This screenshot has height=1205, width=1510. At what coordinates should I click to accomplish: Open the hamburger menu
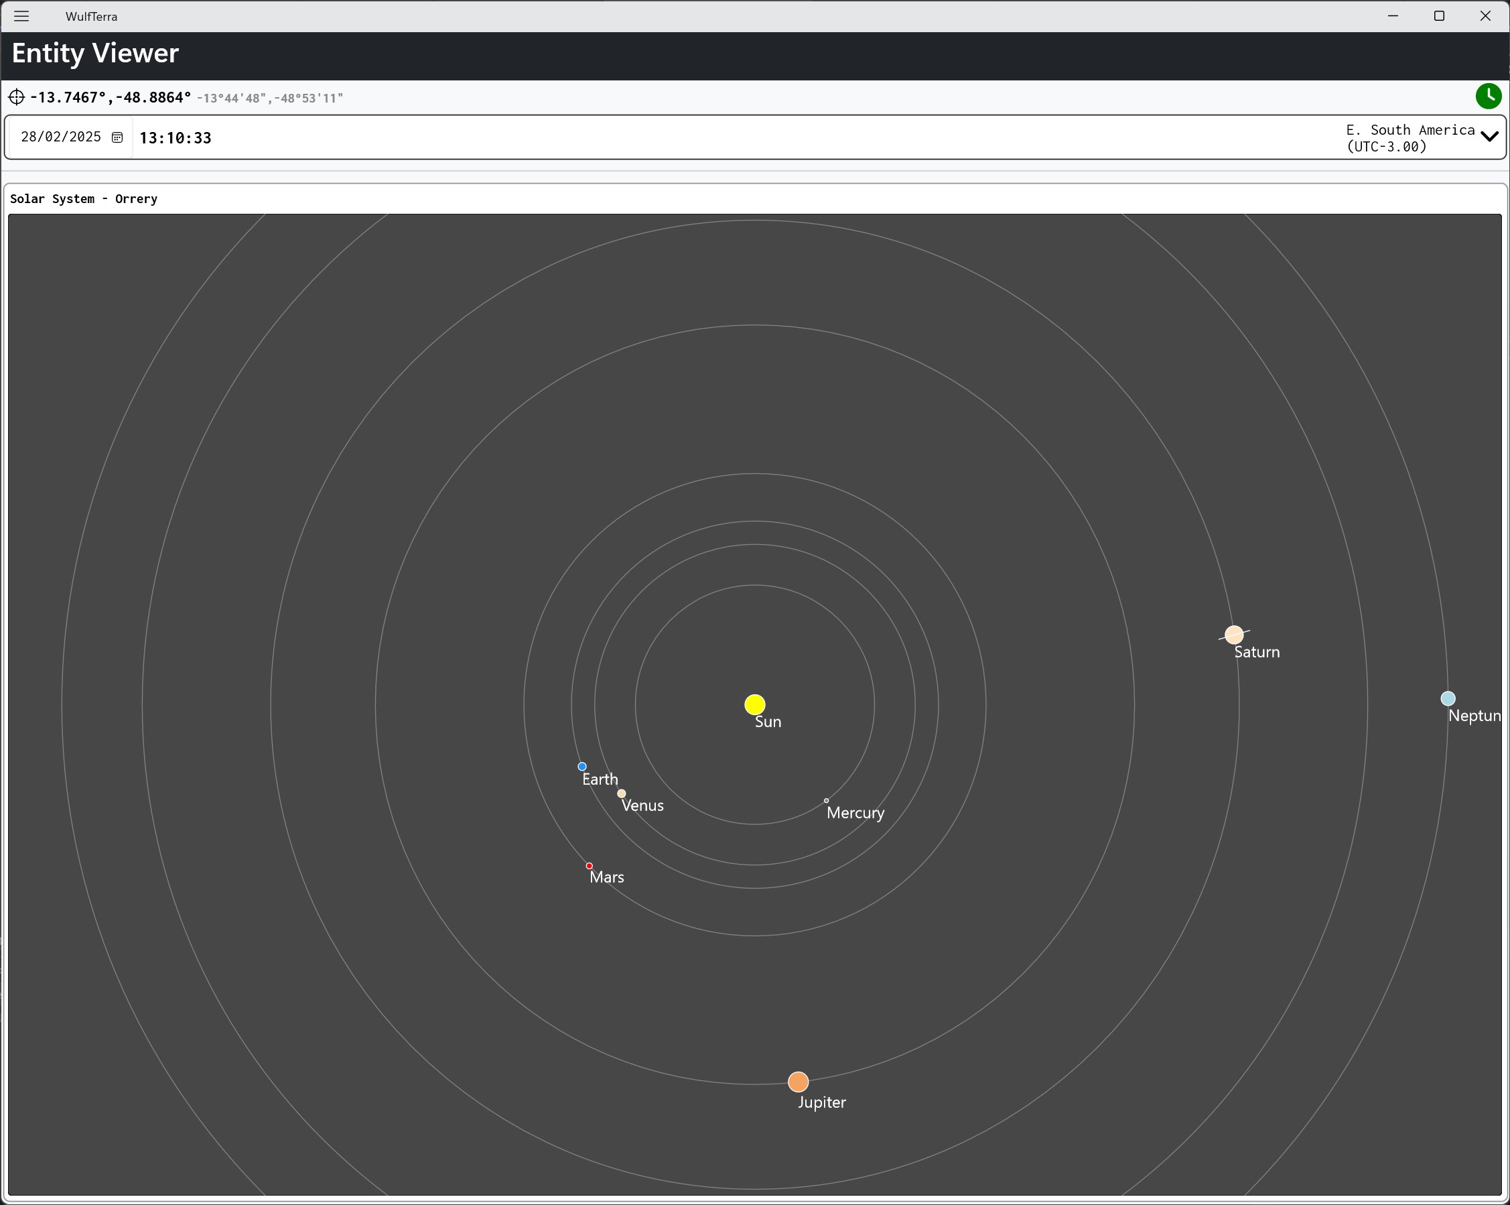point(21,16)
